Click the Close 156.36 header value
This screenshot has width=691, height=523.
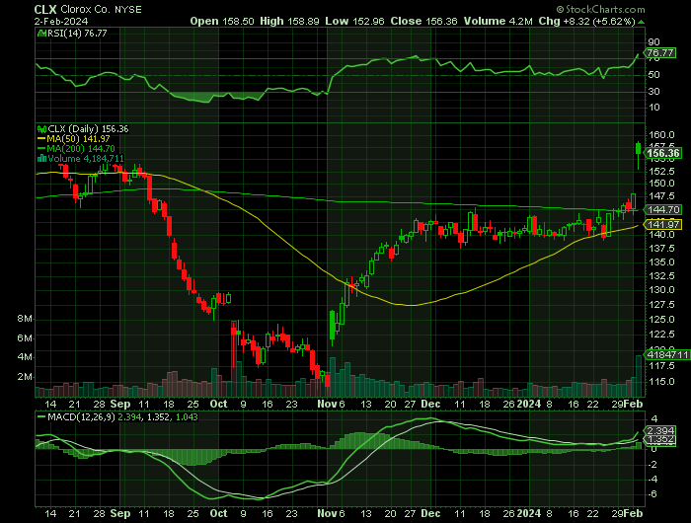coord(423,21)
